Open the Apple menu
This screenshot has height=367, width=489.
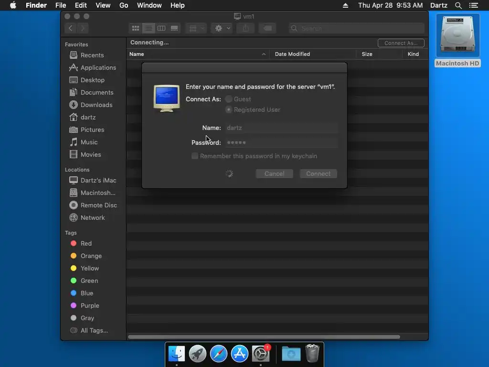point(13,5)
